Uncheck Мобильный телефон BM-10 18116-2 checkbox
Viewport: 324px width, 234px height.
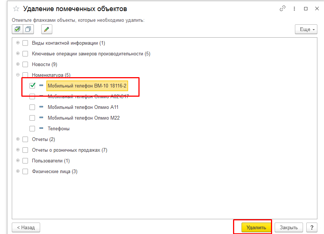[x=32, y=86]
